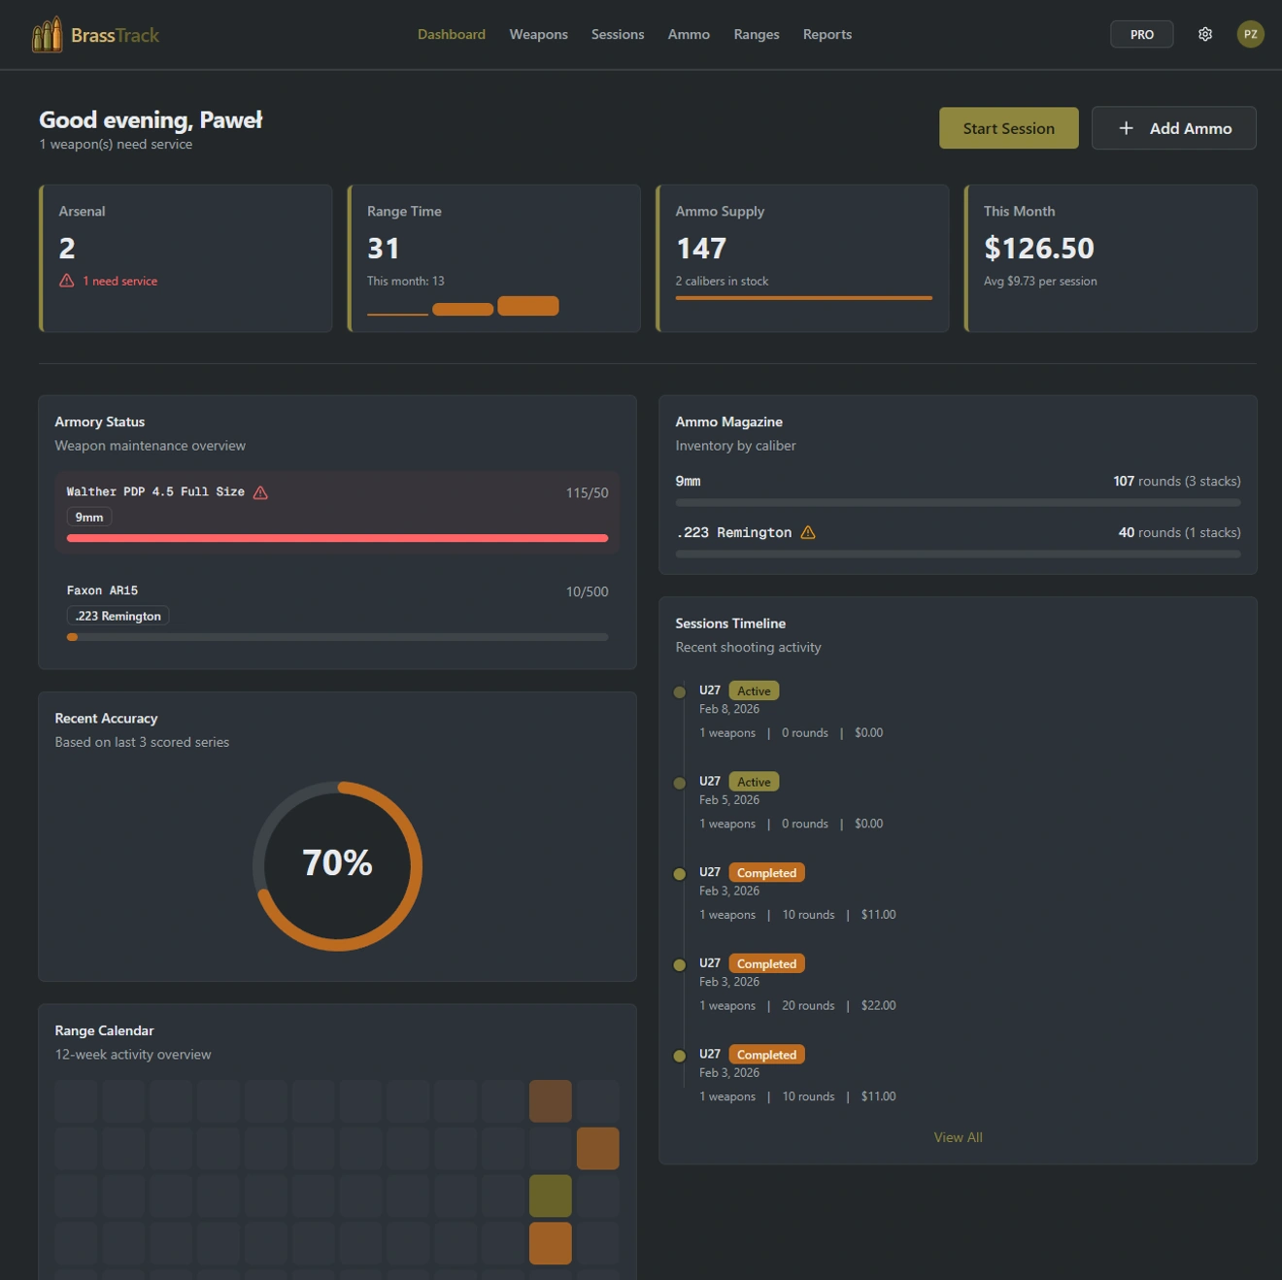Navigate to the Sessions page
The height and width of the screenshot is (1280, 1282).
pos(618,34)
